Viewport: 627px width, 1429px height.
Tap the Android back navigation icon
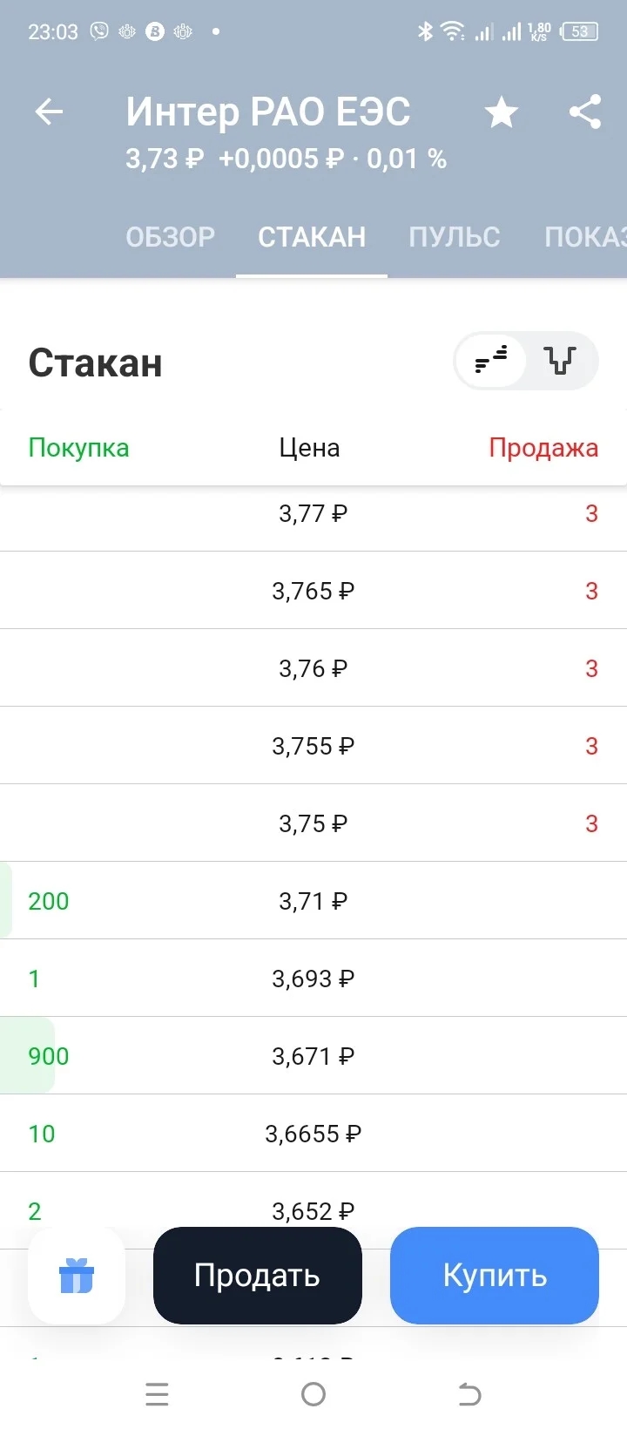469,1394
